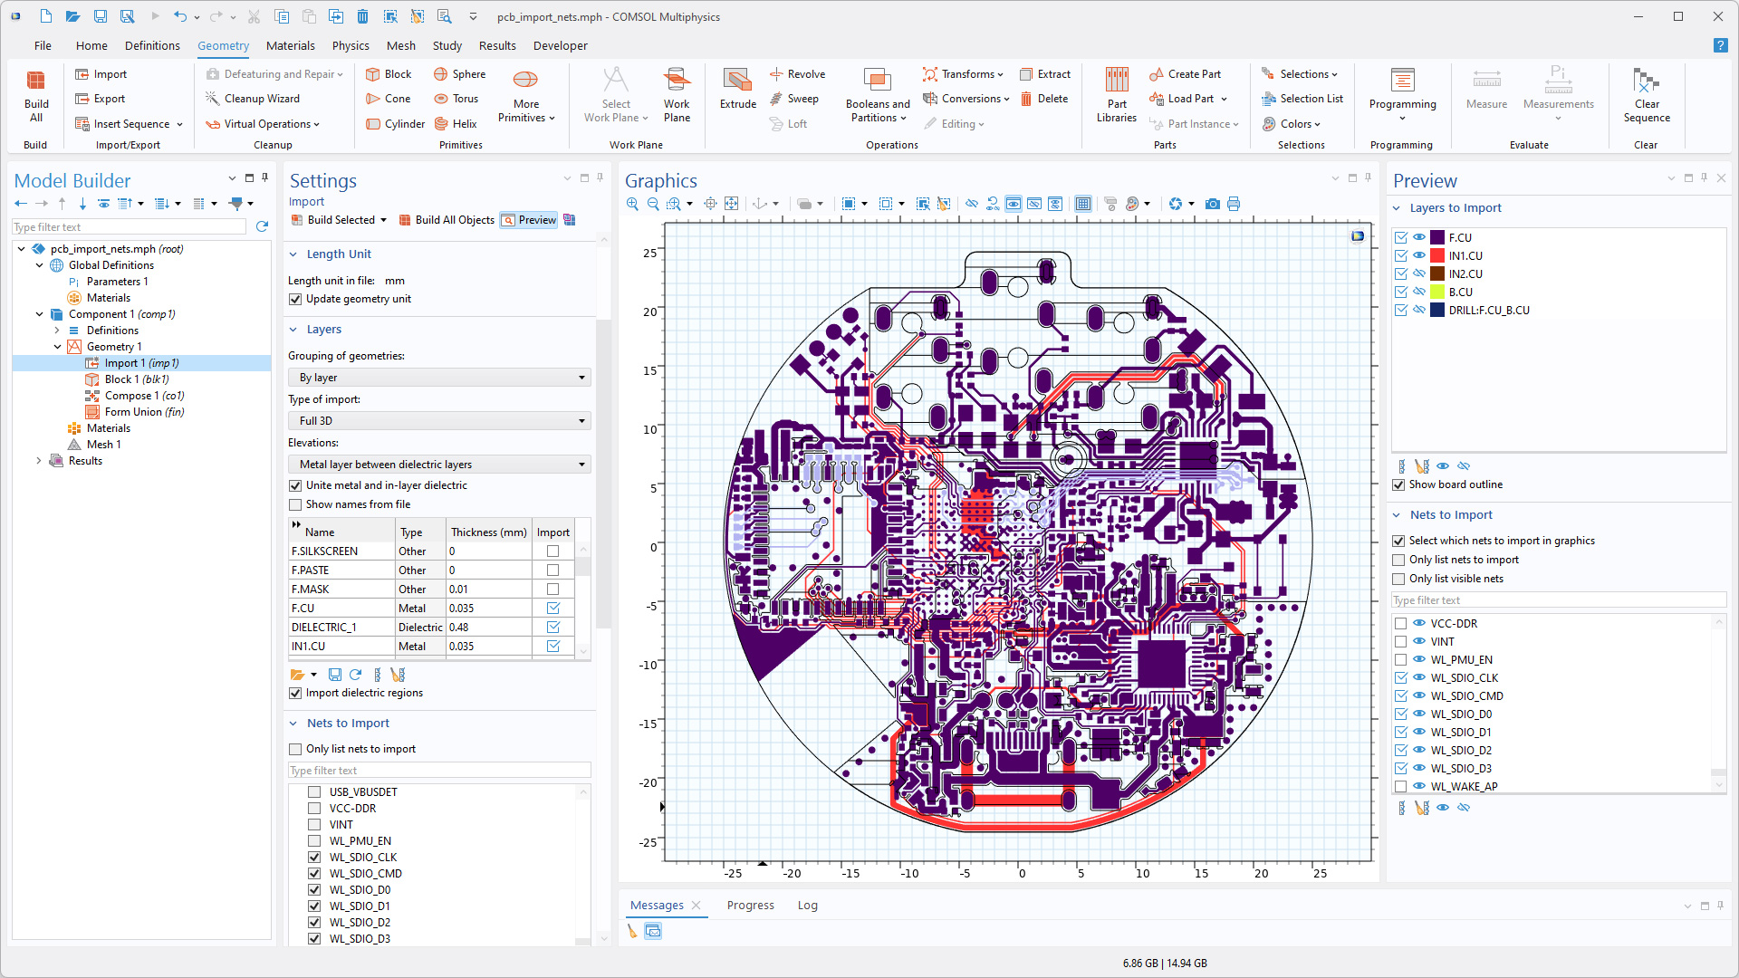Click the B.CU yellow color swatch
The height and width of the screenshot is (978, 1739).
tap(1437, 292)
